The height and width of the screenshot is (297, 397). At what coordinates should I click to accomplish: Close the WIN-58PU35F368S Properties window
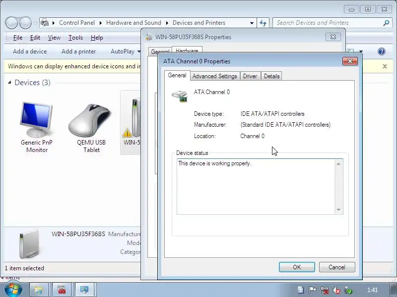(333, 37)
